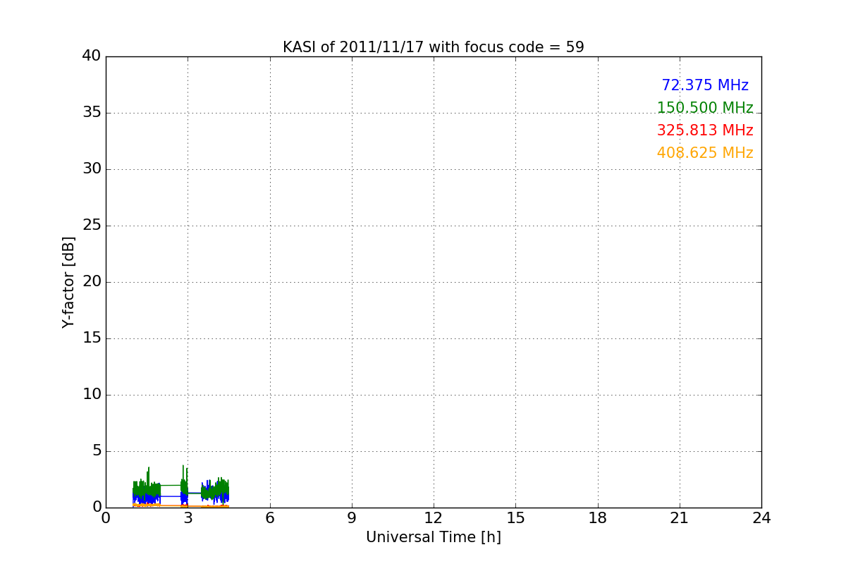
Task: Select the 150.500 MHz legend label
Action: click(x=705, y=108)
